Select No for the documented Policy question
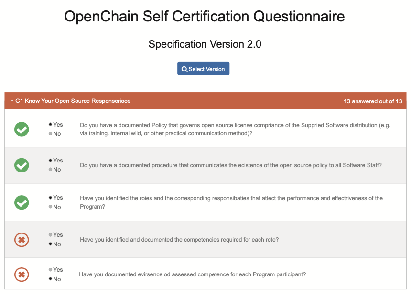The image size is (411, 294). click(x=51, y=133)
